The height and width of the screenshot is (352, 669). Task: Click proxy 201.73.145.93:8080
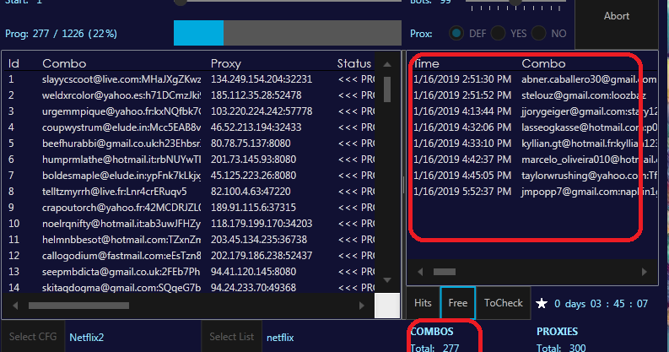pos(253,160)
